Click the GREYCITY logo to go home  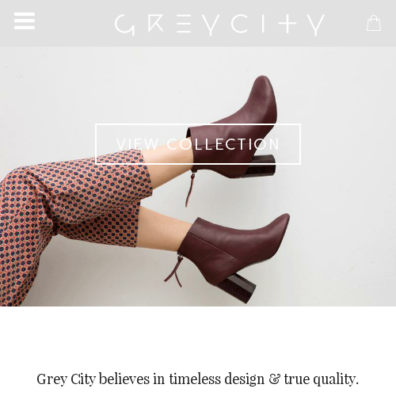click(x=219, y=25)
